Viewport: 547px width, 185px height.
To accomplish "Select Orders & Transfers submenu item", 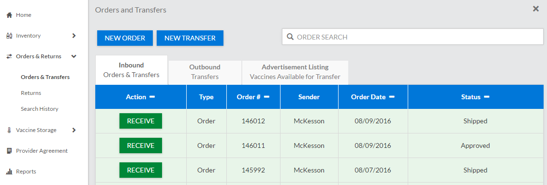I will click(45, 77).
